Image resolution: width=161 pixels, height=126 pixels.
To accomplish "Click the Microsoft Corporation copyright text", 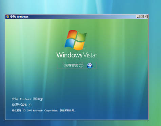I will click(43, 110).
